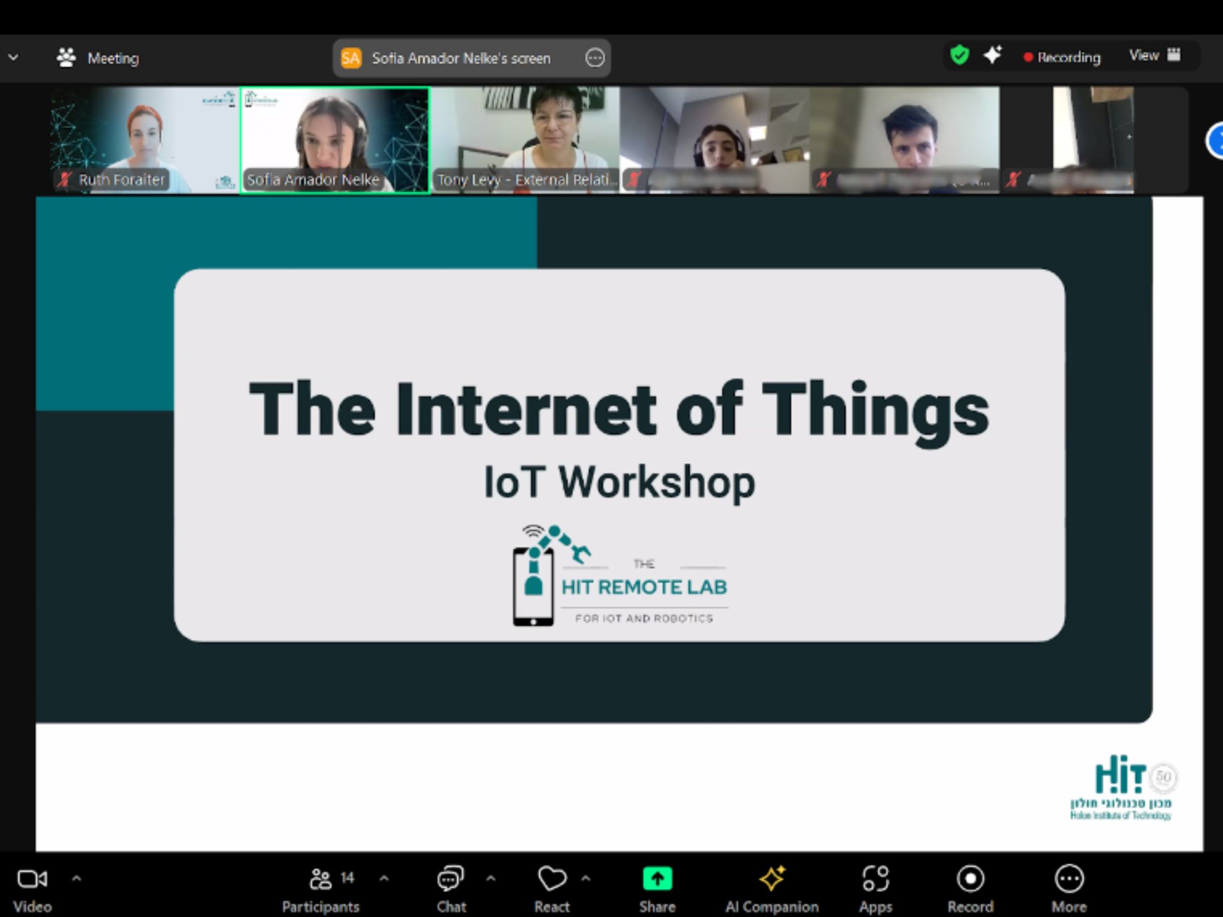This screenshot has width=1223, height=917.
Task: Click muted mic icon on Ruth Foraiter
Action: (x=64, y=179)
